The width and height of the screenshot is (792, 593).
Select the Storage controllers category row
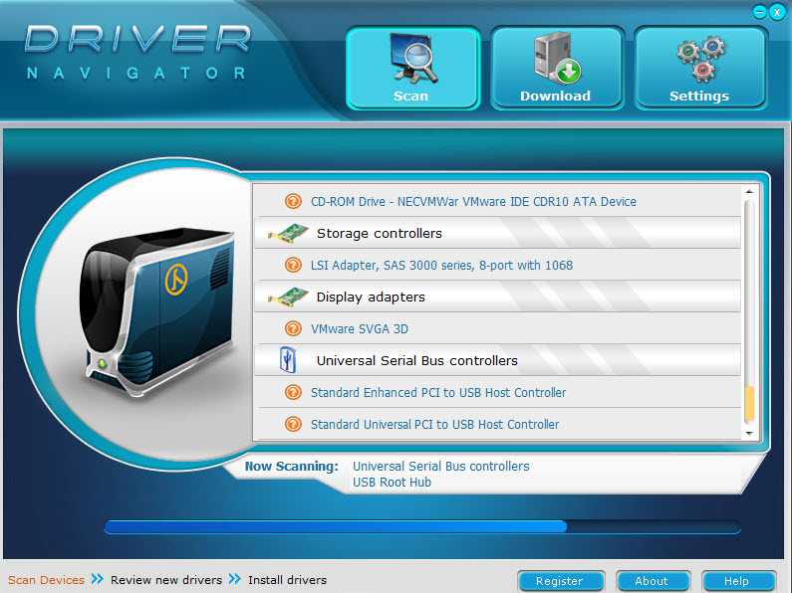pyautogui.click(x=497, y=233)
